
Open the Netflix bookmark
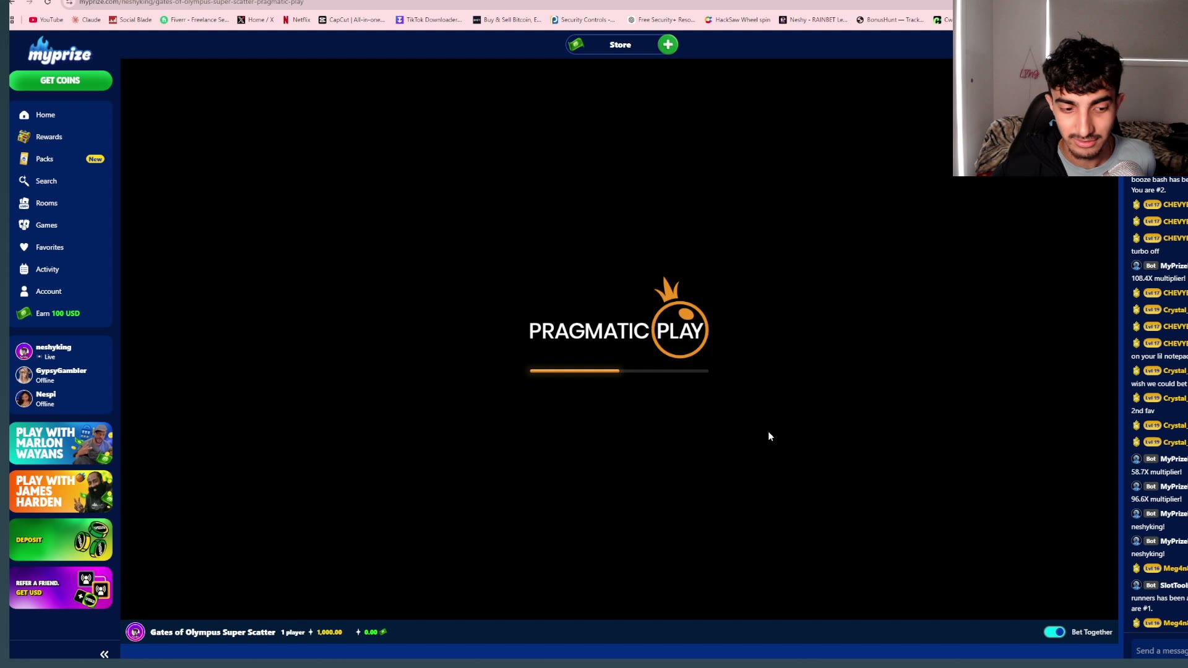pyautogui.click(x=296, y=20)
